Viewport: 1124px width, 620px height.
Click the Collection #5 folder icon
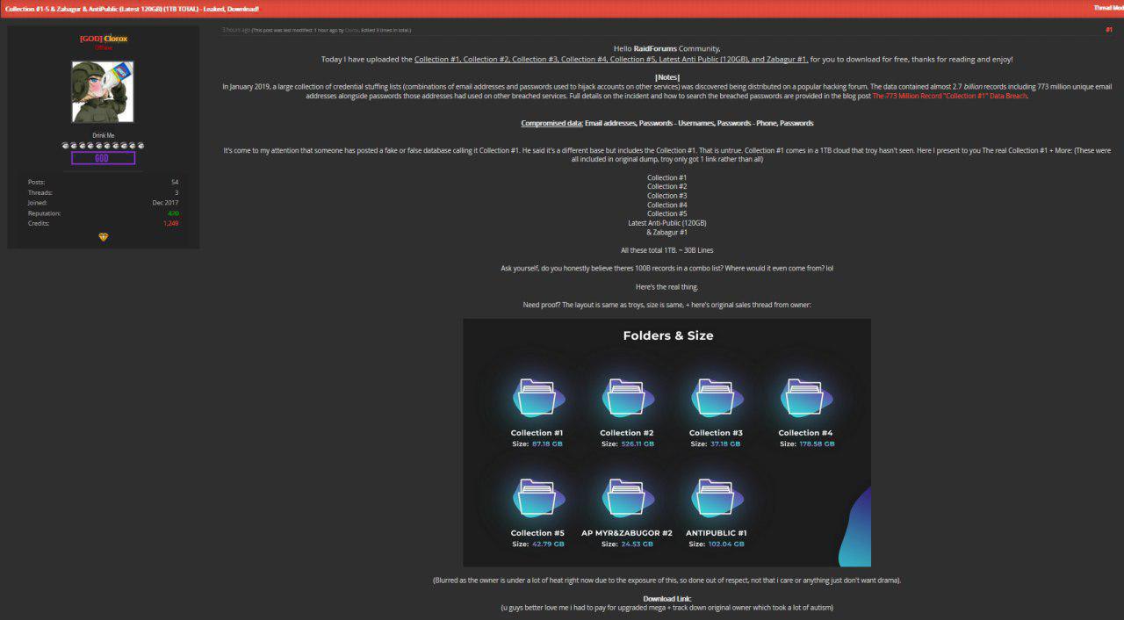[x=537, y=497]
